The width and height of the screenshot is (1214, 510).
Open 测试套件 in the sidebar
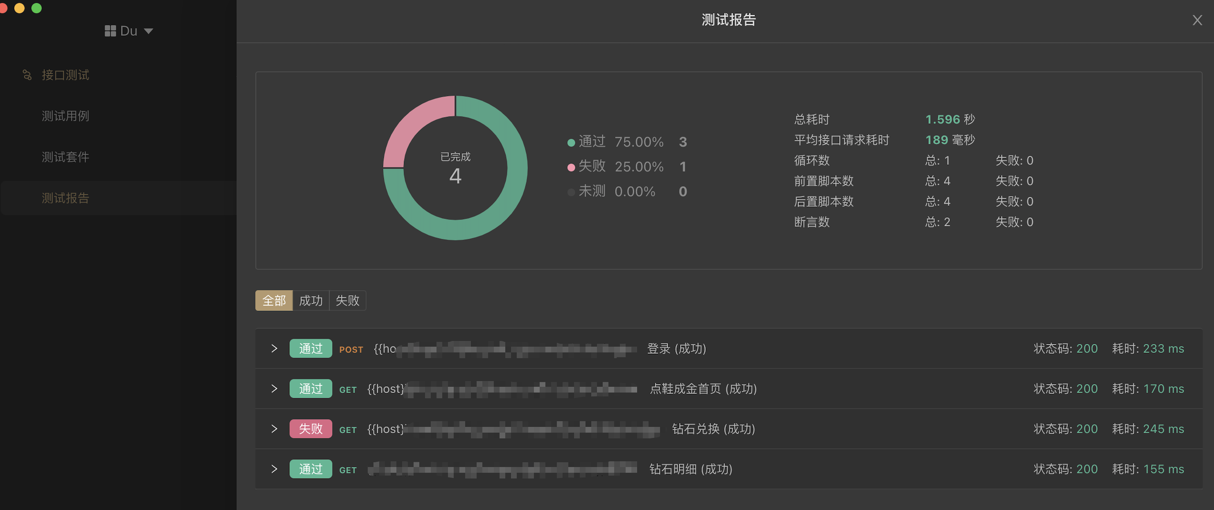(65, 157)
